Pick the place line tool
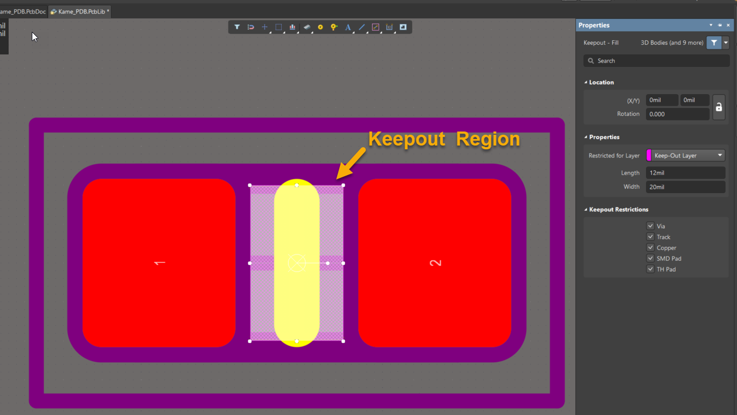 362,27
